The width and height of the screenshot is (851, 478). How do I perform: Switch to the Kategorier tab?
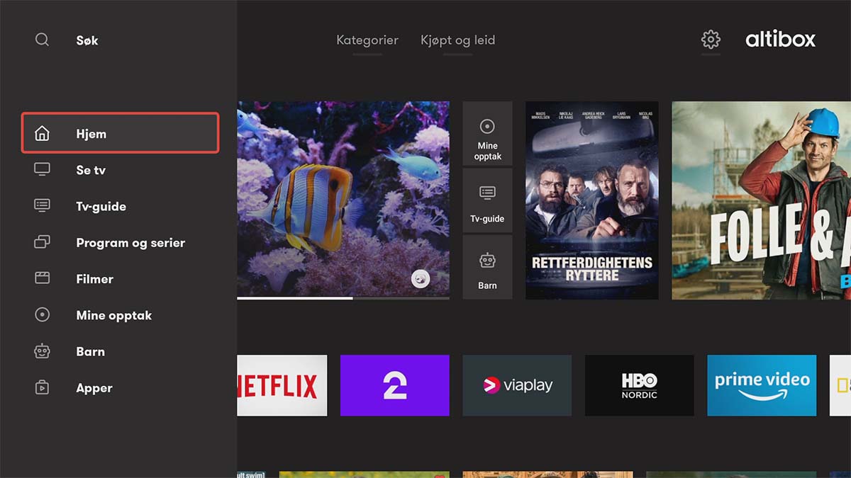(367, 40)
